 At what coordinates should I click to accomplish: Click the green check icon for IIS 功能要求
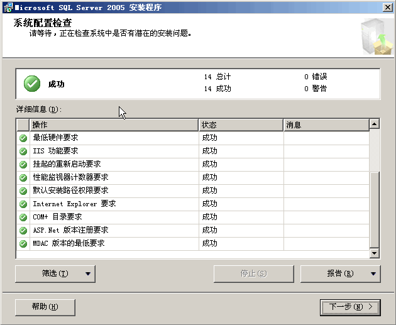(23, 151)
